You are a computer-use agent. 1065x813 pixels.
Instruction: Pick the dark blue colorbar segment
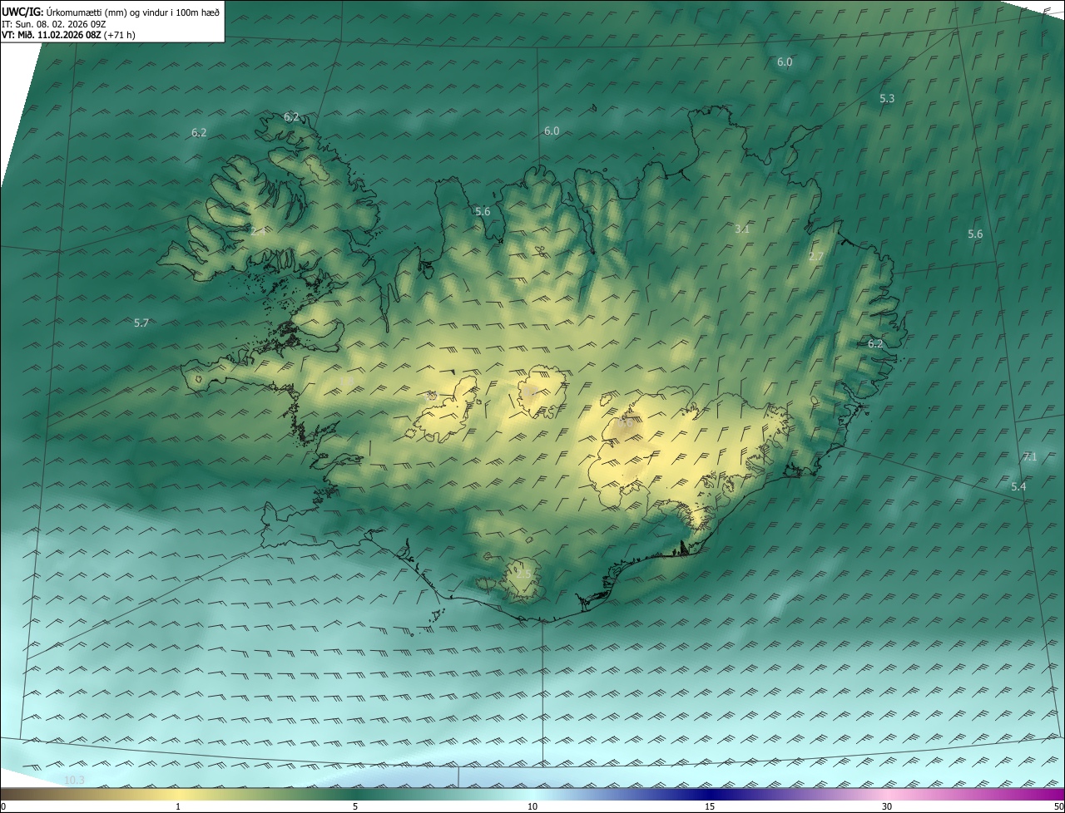[x=710, y=795]
